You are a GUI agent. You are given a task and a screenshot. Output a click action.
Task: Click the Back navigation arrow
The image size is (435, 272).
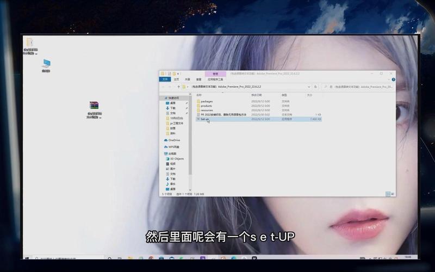pyautogui.click(x=164, y=87)
